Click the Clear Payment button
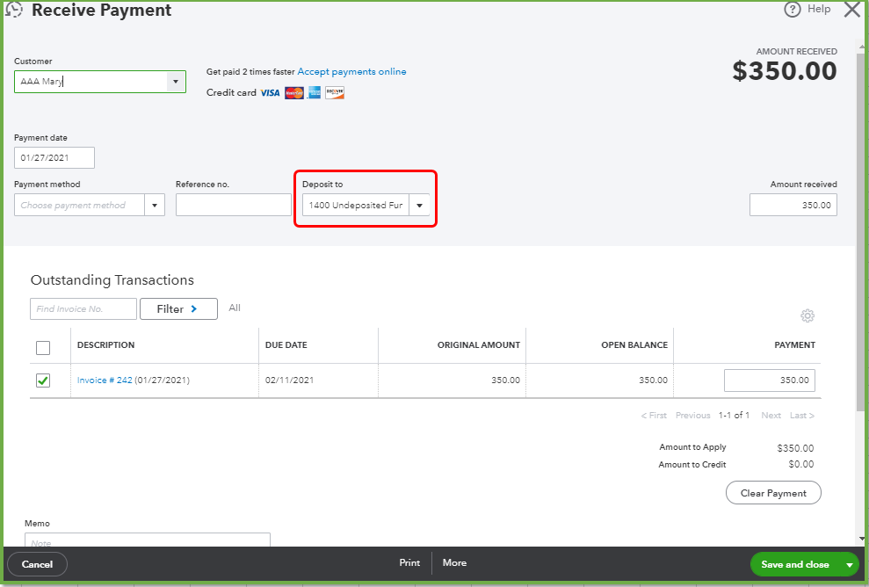This screenshot has height=587, width=869. pyautogui.click(x=773, y=492)
